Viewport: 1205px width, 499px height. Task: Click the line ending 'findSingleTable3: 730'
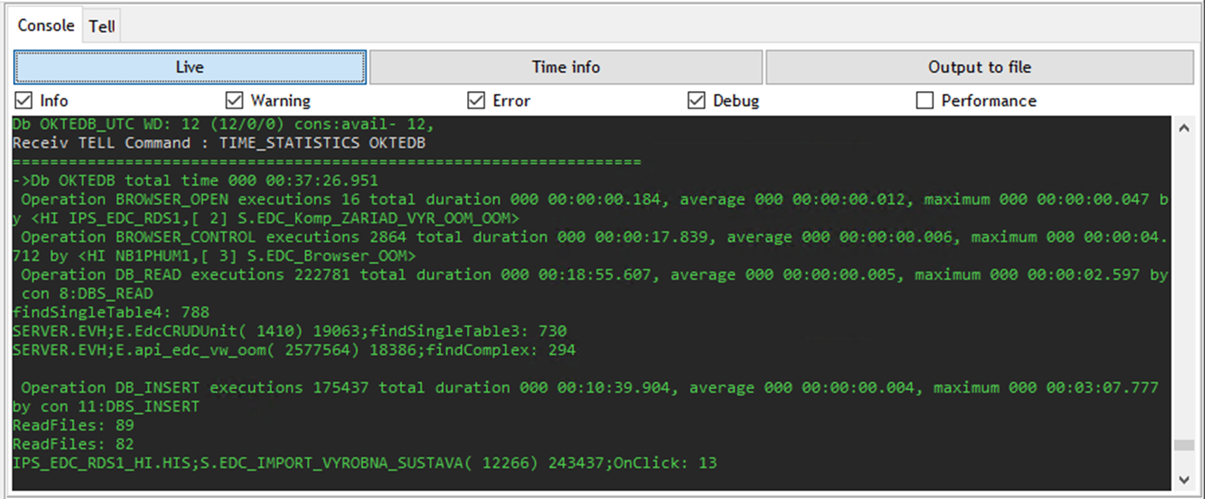[x=289, y=332]
